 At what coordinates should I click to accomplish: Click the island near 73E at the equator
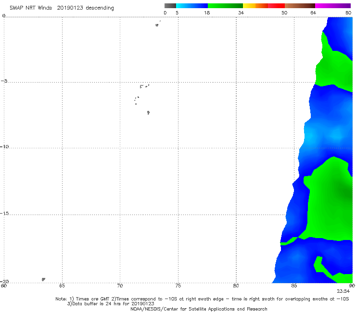157,25
